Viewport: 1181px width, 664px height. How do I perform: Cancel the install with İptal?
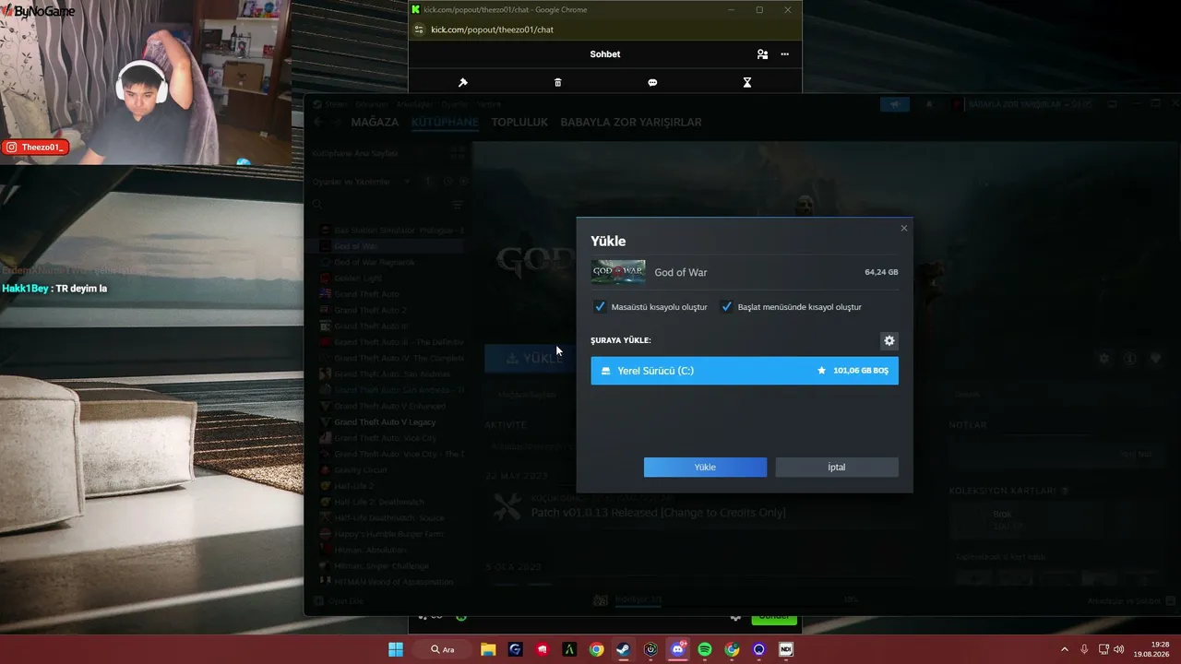[x=837, y=468]
